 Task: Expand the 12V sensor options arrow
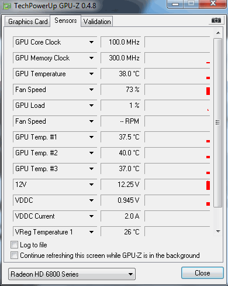(x=91, y=185)
